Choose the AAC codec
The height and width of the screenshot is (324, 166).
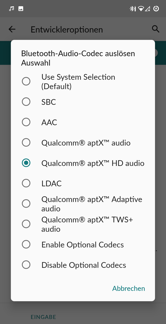click(x=83, y=122)
